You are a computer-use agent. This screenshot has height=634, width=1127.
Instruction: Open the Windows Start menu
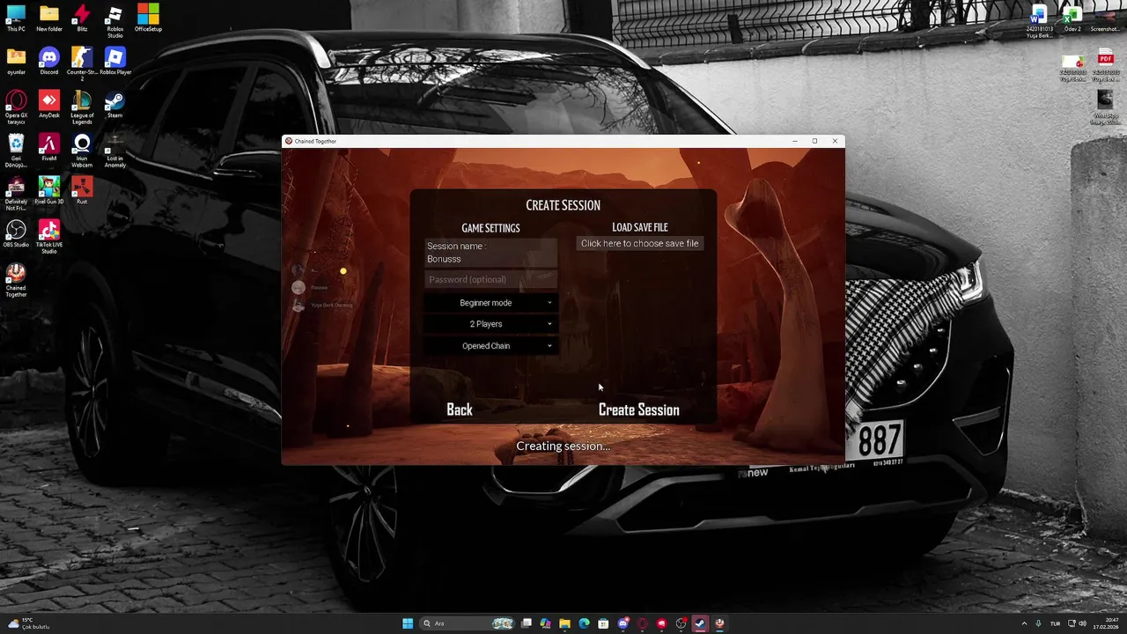coord(408,623)
